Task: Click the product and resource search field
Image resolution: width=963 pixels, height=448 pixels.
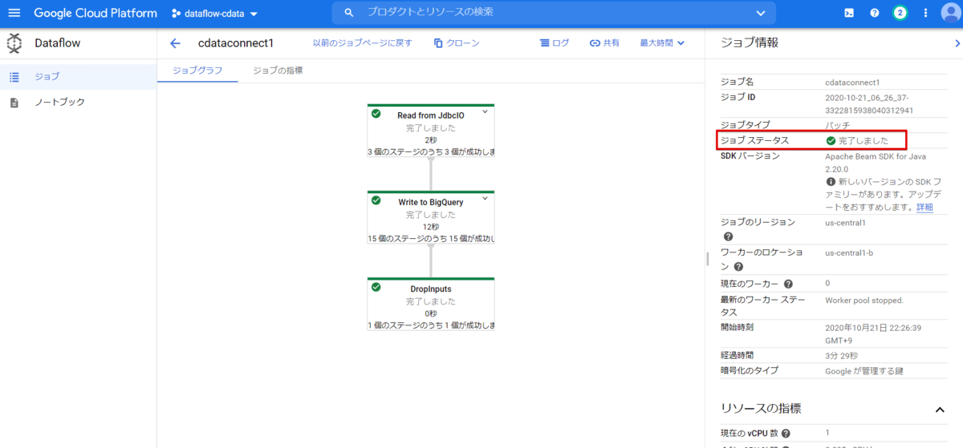Action: tap(554, 13)
